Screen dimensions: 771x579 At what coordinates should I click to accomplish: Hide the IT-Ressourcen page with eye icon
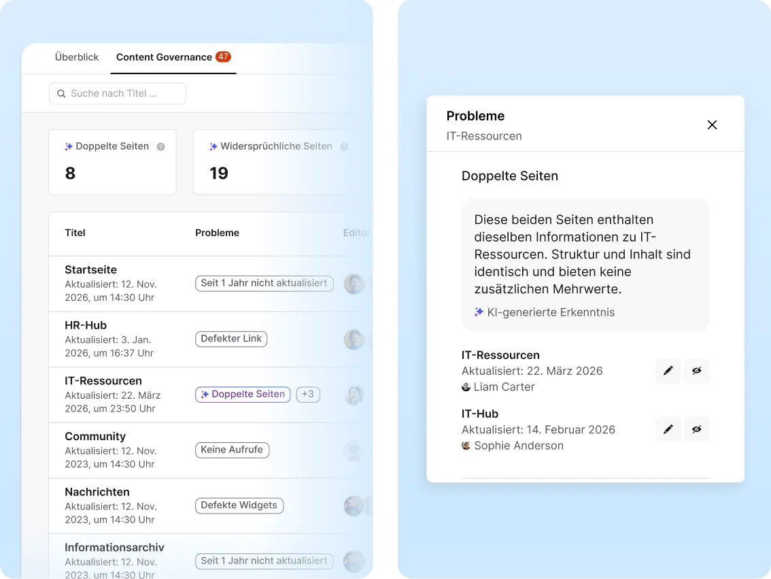point(696,371)
